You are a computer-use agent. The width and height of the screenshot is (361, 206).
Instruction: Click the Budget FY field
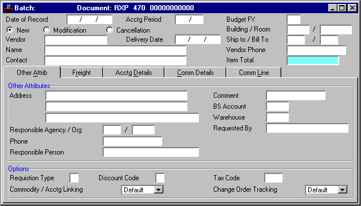click(293, 19)
